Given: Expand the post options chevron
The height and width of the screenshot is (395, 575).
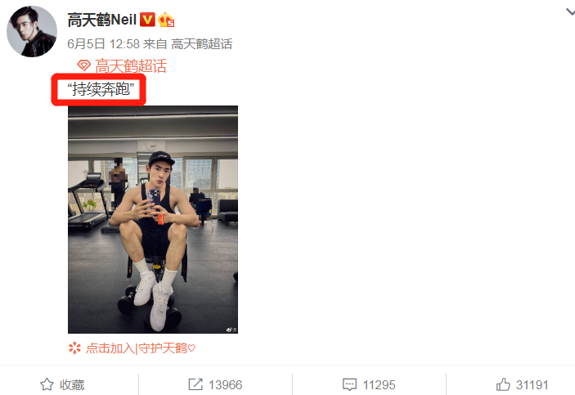Looking at the screenshot, I should pyautogui.click(x=570, y=12).
